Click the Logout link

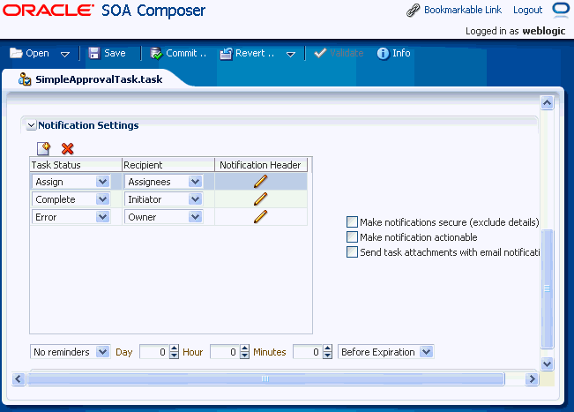pos(527,10)
